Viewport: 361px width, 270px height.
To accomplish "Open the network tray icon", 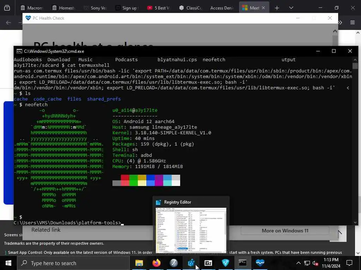I will tap(307, 263).
